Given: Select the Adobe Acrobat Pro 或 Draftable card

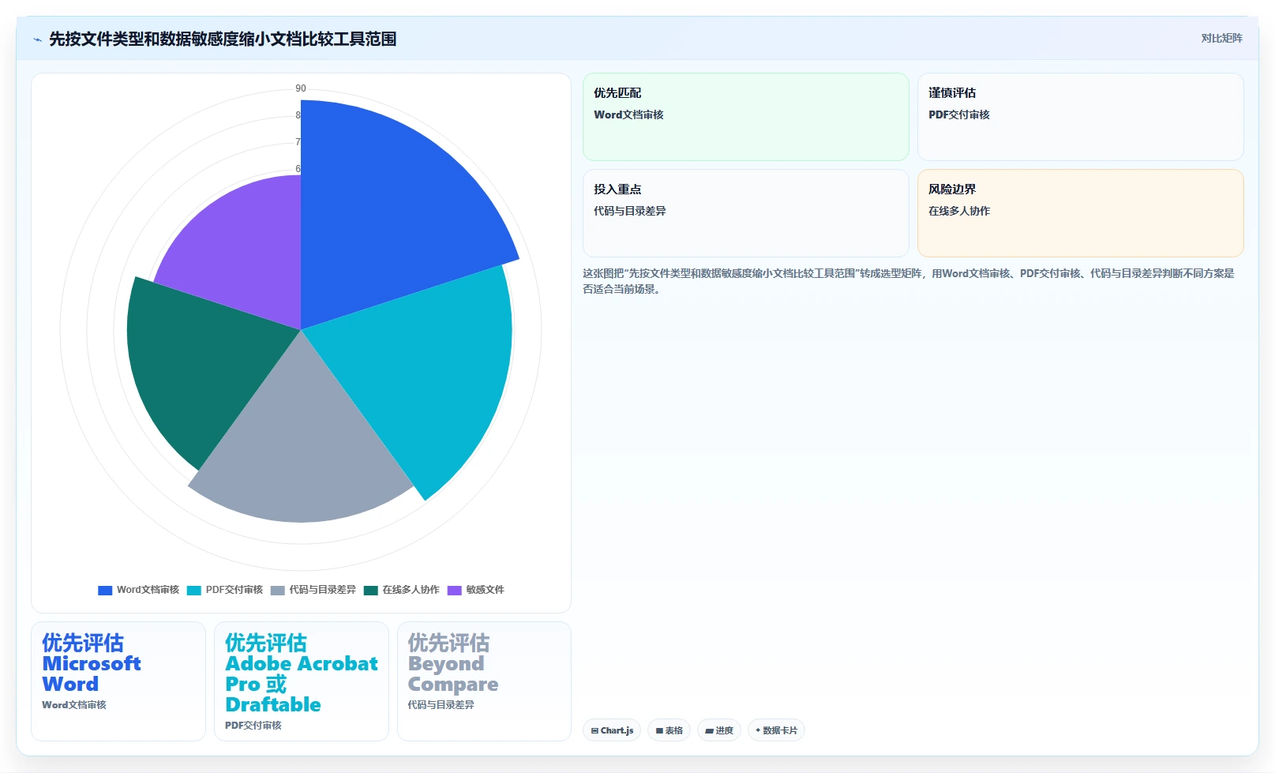Looking at the screenshot, I should [302, 681].
